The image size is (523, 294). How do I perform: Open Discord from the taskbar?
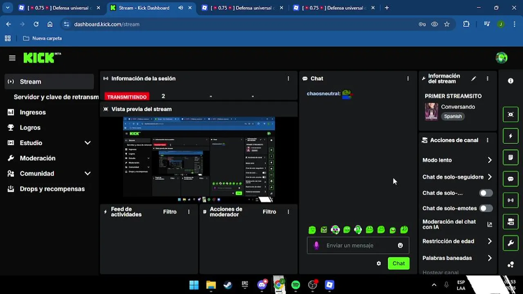(x=262, y=285)
